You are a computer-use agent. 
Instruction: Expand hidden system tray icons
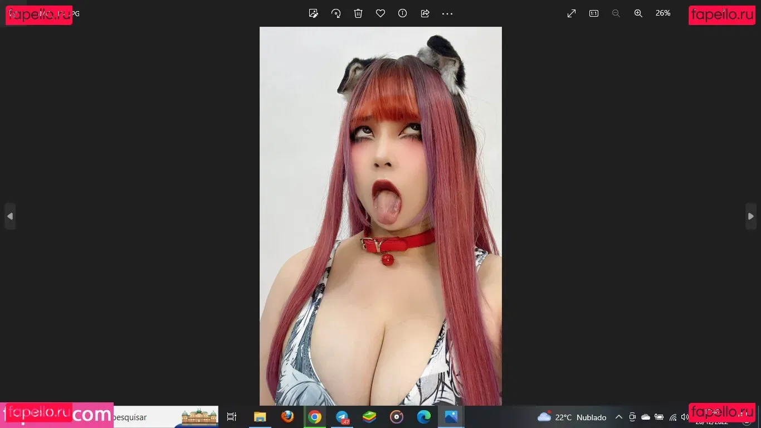click(x=618, y=417)
